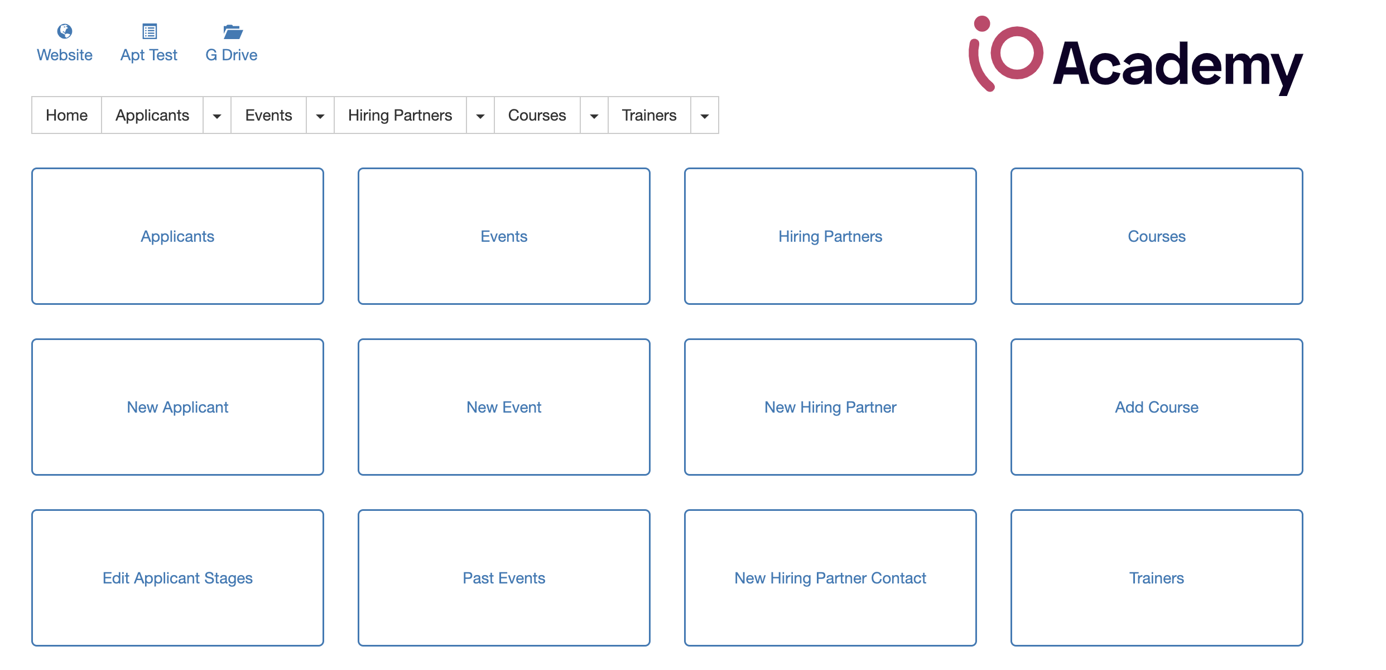
Task: Select Trainers in the navigation bar
Action: click(x=649, y=115)
